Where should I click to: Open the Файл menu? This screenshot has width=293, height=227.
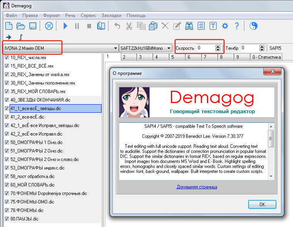(x=11, y=15)
